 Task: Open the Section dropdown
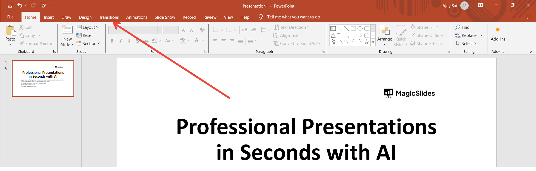click(x=88, y=44)
